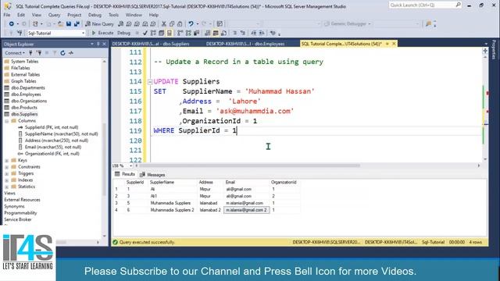
Task: Pin the Object Explorer panel auto-hide icon
Action: click(x=98, y=44)
